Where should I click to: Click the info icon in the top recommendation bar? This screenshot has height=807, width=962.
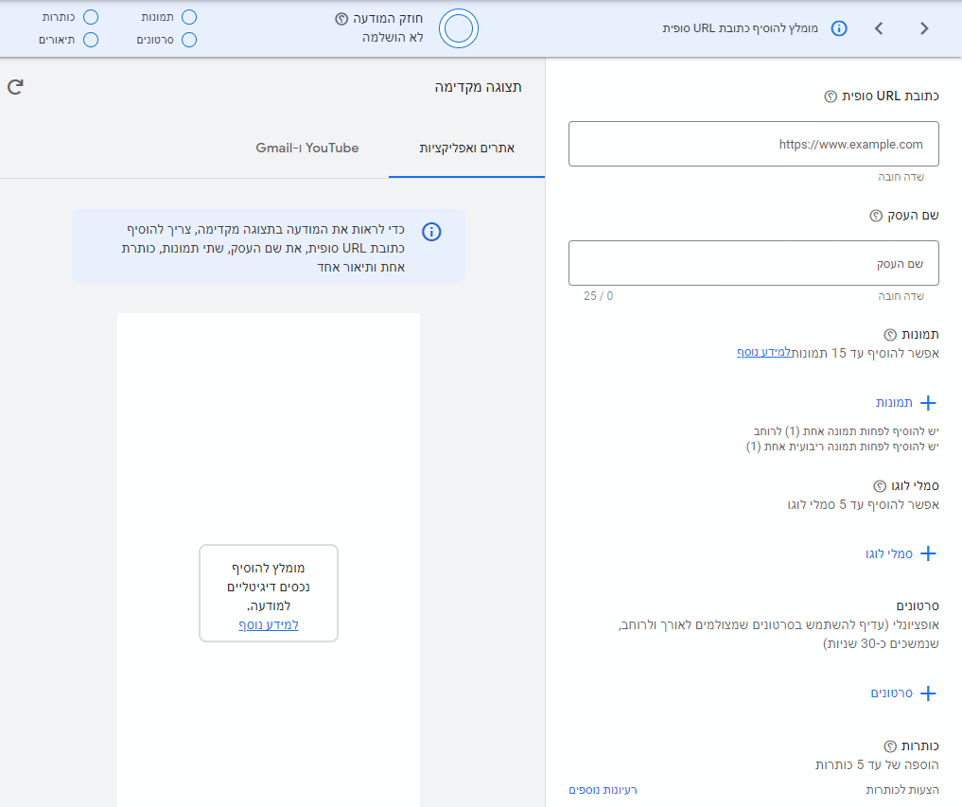pos(839,28)
